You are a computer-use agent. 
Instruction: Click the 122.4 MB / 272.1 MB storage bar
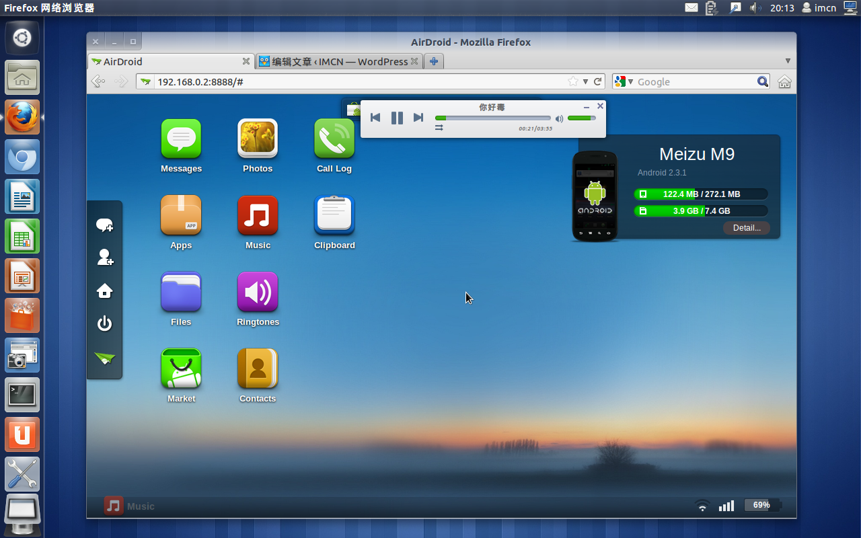point(701,194)
